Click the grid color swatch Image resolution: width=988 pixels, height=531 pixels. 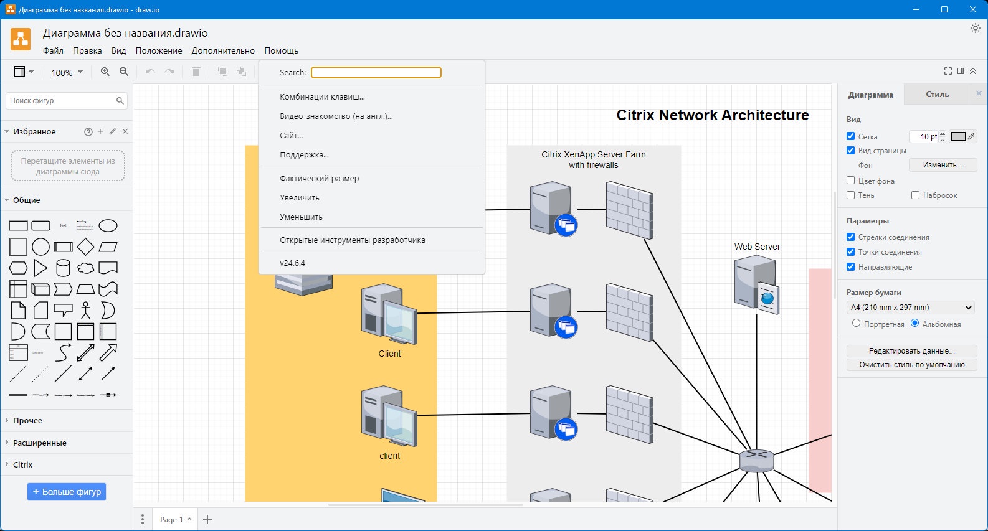click(x=957, y=136)
